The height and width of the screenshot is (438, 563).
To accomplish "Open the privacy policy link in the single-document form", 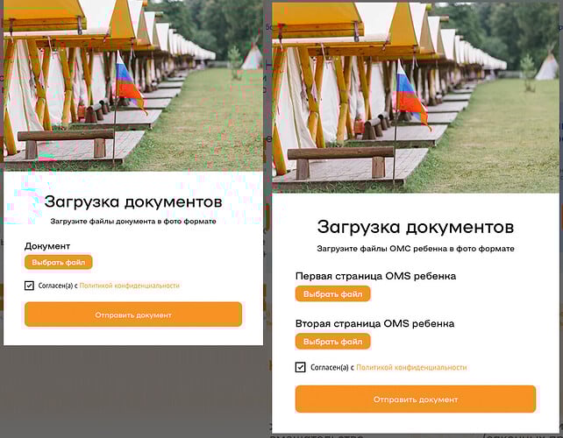I will pos(129,286).
